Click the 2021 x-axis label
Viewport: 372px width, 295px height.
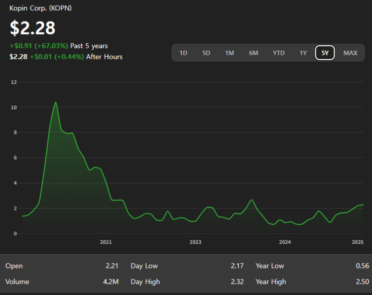[x=106, y=242]
